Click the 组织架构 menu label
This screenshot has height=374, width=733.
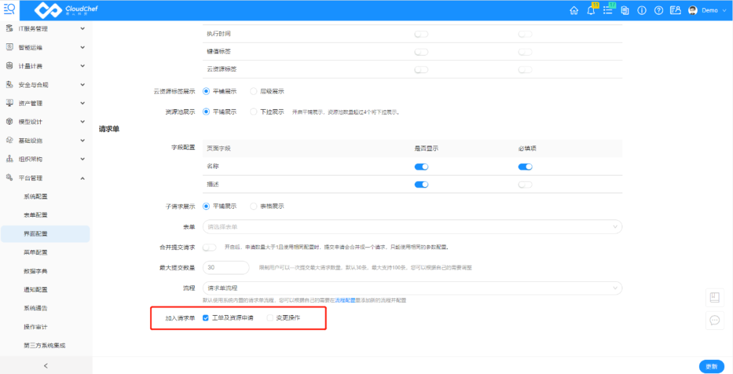click(31, 159)
